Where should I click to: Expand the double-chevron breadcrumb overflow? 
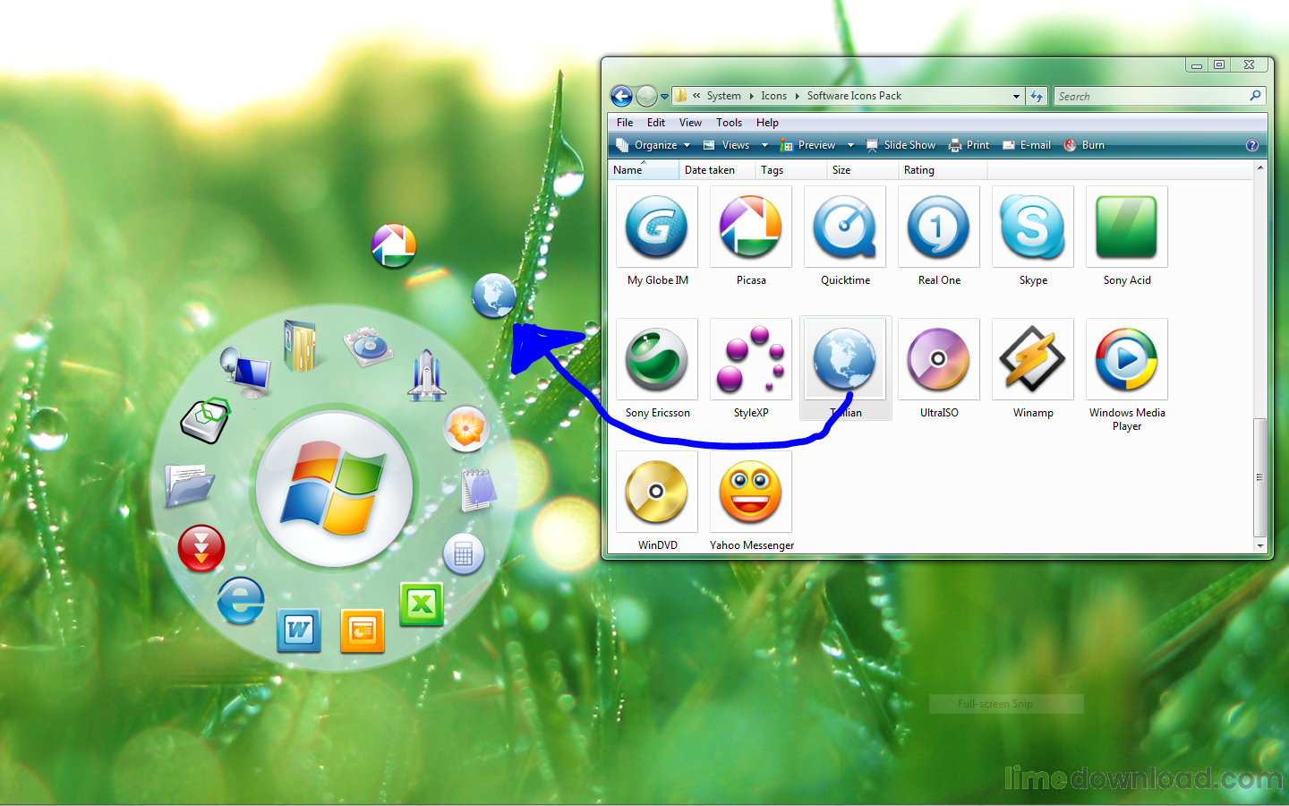coord(696,95)
